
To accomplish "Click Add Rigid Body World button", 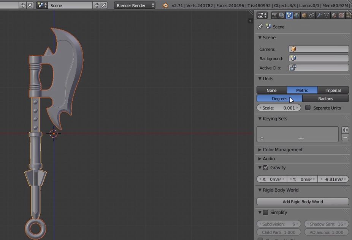I will tap(303, 201).
